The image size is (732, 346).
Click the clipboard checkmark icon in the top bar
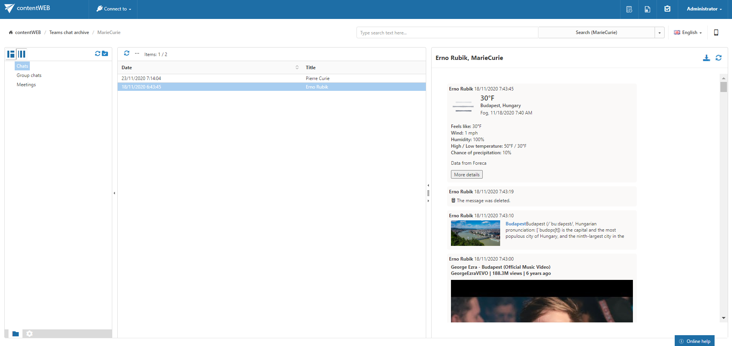[x=667, y=9]
